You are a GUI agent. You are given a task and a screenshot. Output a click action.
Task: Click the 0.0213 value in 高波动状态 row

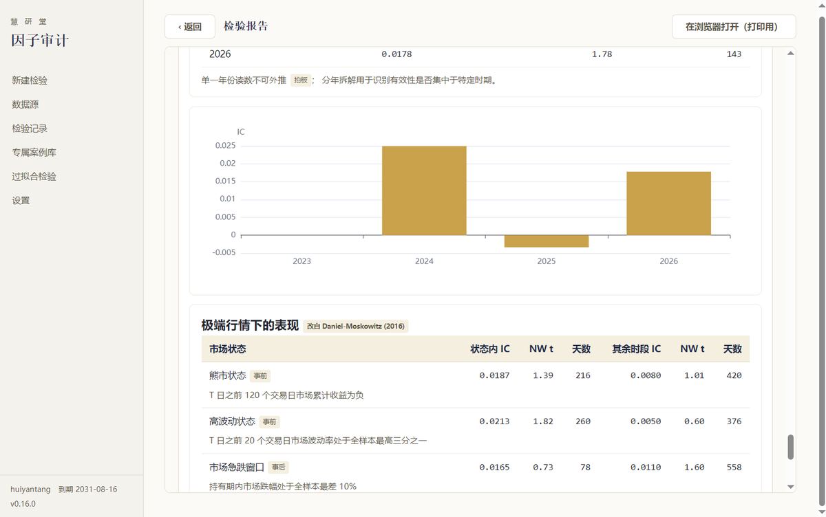tap(494, 421)
